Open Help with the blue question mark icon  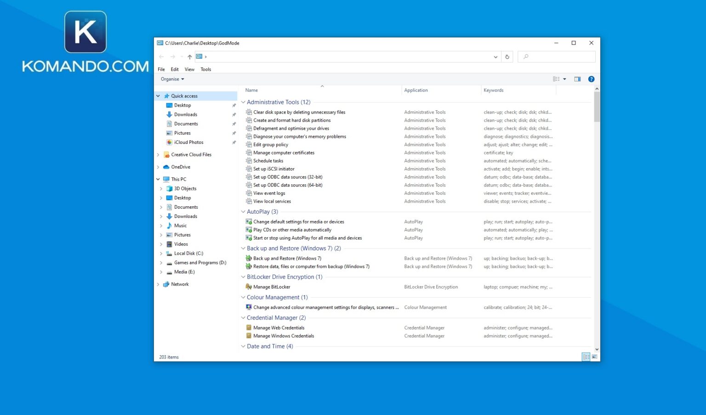click(x=592, y=79)
